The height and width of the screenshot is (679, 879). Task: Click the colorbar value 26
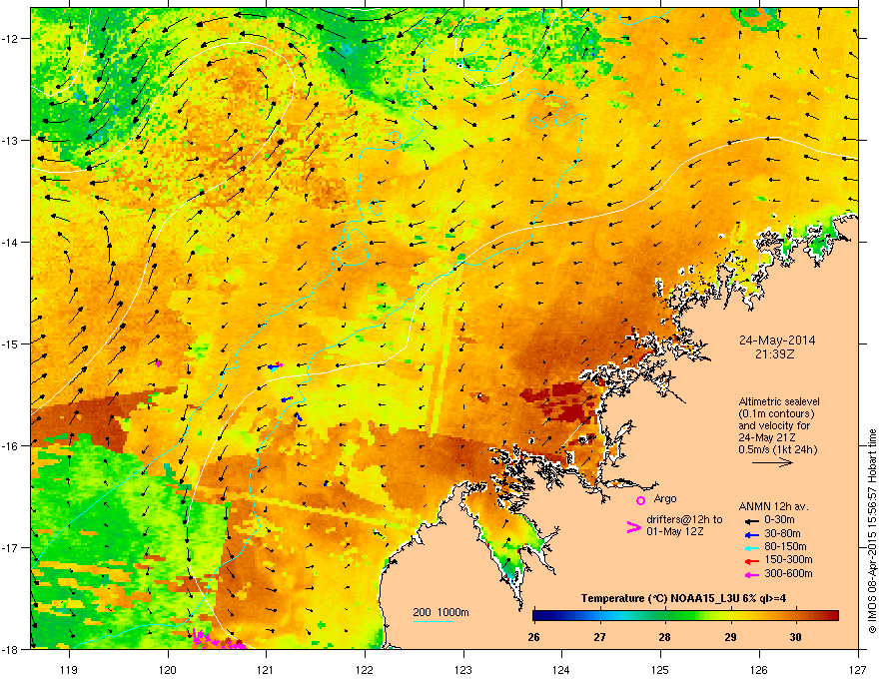[x=533, y=637]
